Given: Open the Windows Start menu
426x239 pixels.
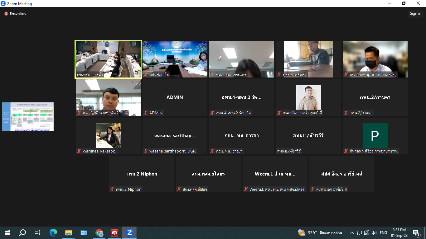Looking at the screenshot, I should [7, 233].
